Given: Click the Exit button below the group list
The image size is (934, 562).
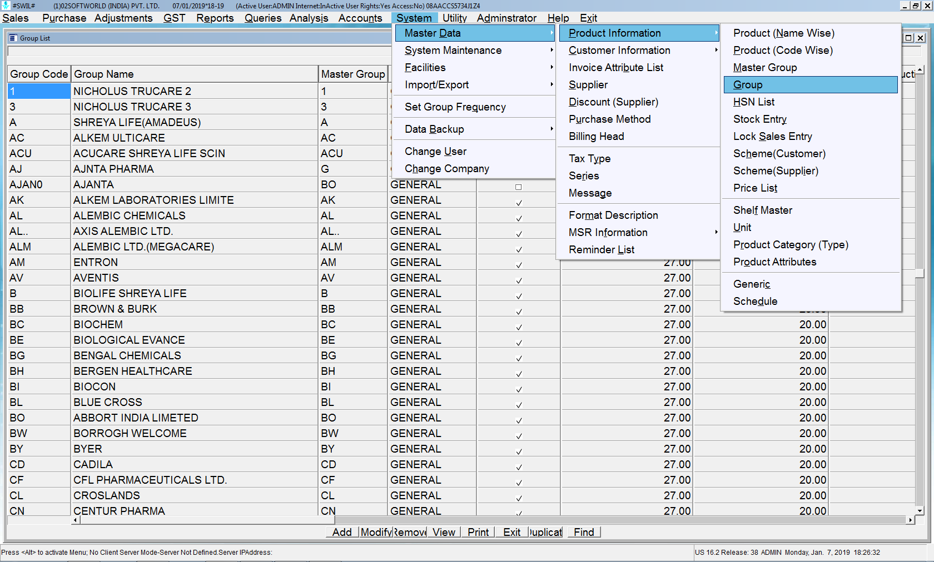Looking at the screenshot, I should point(511,532).
